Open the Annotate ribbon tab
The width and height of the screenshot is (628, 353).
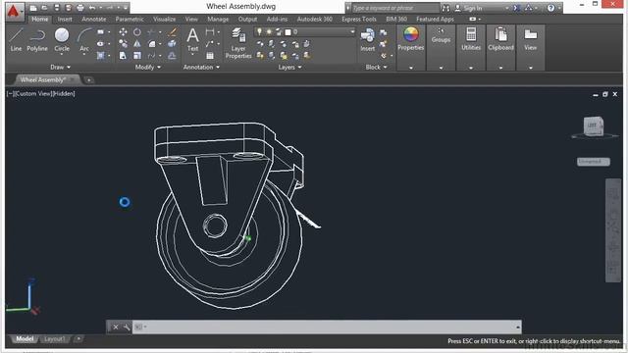click(x=94, y=19)
